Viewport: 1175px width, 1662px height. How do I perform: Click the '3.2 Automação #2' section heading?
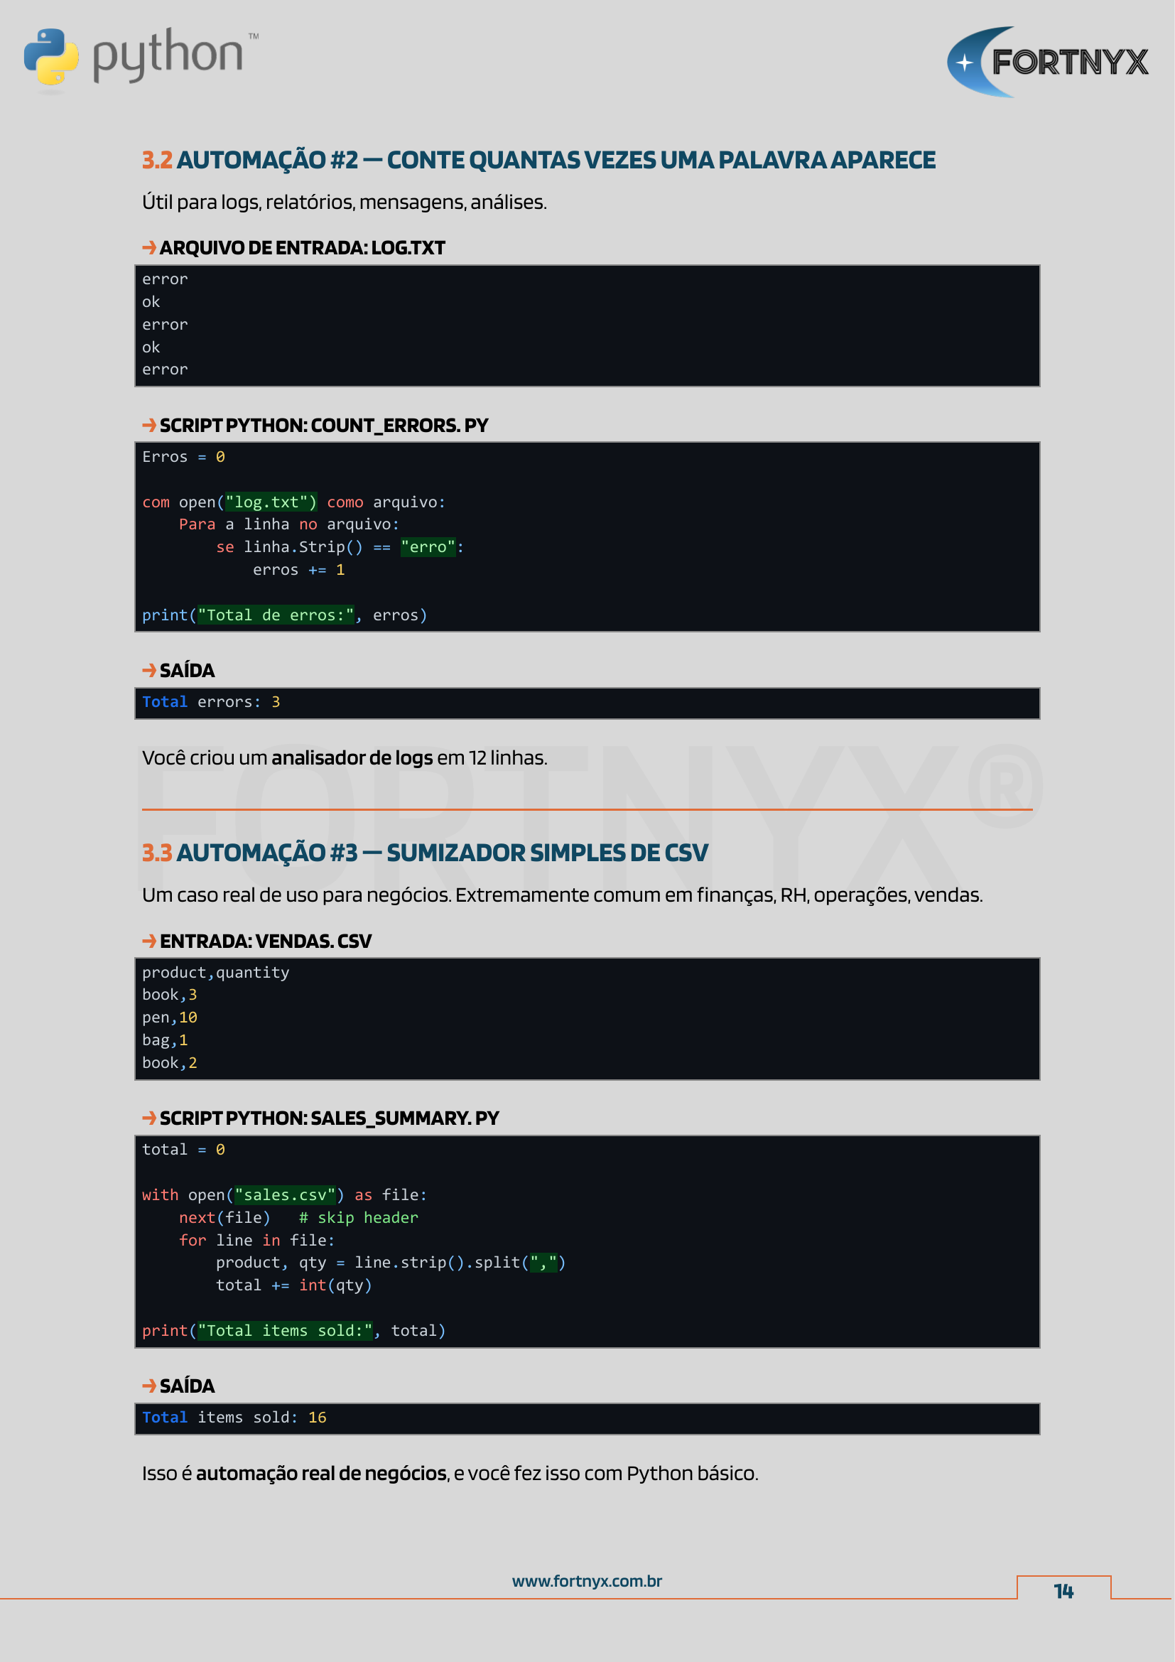tap(538, 160)
